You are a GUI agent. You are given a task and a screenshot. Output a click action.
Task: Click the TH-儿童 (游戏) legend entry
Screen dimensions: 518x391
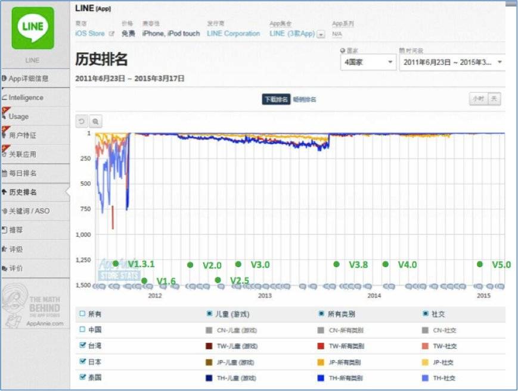(231, 378)
